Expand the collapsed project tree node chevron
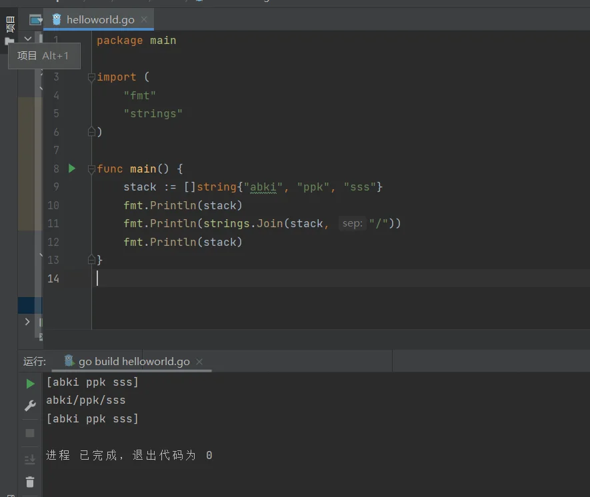The width and height of the screenshot is (590, 497). pyautogui.click(x=27, y=322)
